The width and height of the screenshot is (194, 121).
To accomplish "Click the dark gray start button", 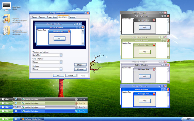I will pos(7,100).
